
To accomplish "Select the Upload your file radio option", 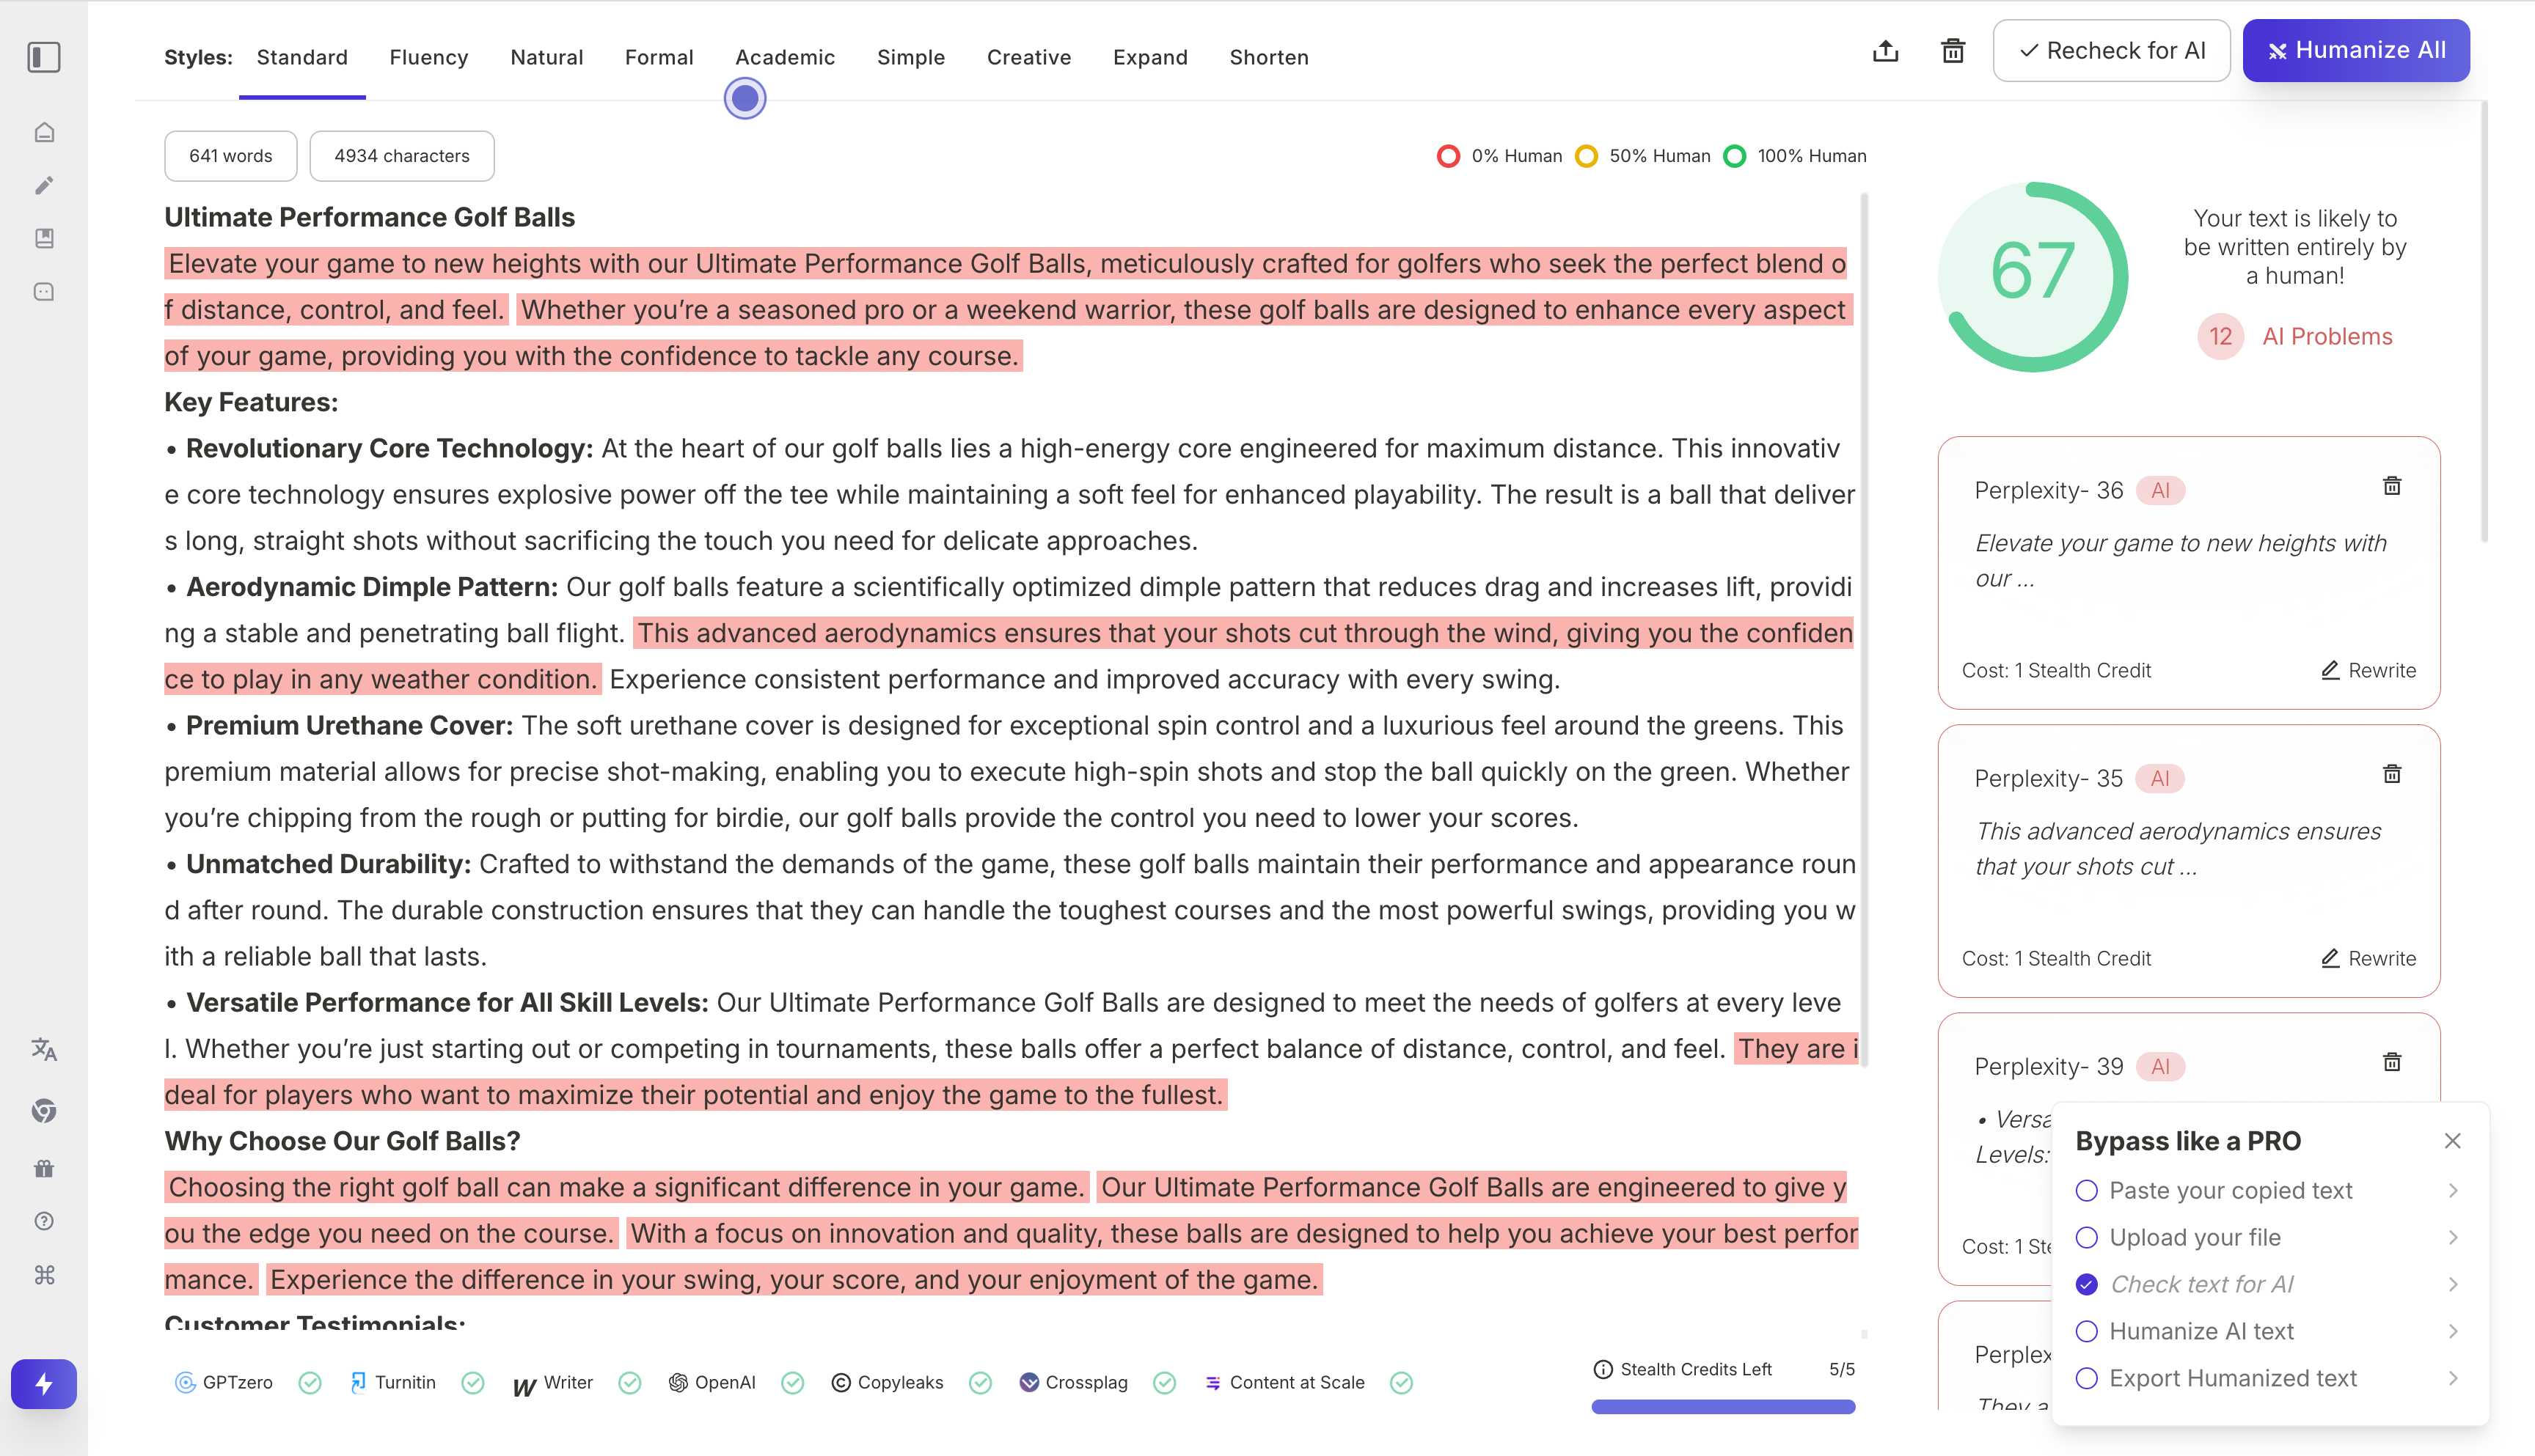I will tap(2086, 1237).
